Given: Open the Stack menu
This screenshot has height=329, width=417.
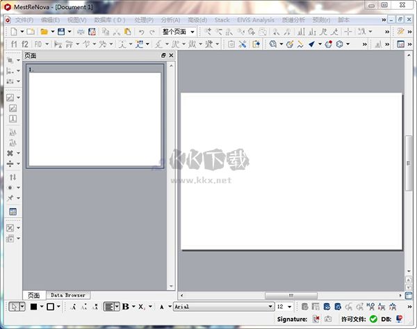Looking at the screenshot, I should tap(222, 20).
